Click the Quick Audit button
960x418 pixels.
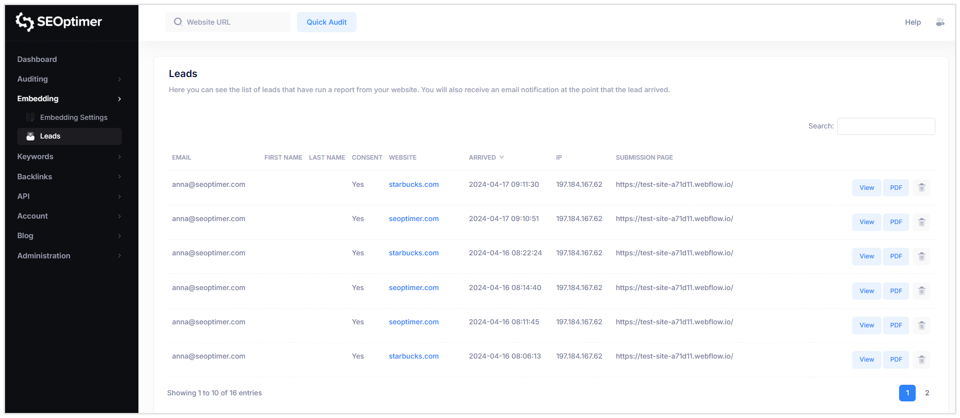coord(327,22)
